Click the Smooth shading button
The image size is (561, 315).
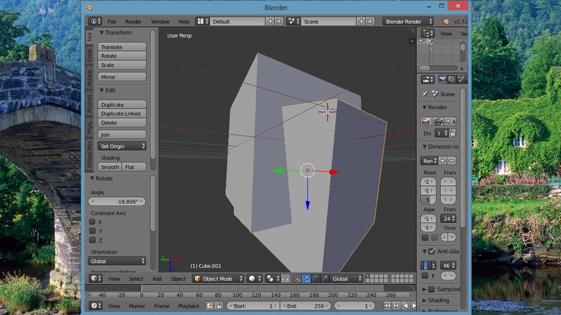coord(110,167)
